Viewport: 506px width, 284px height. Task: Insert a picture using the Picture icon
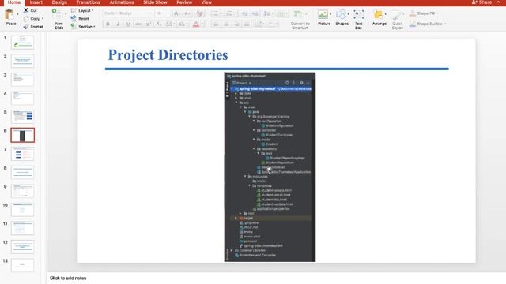point(323,15)
